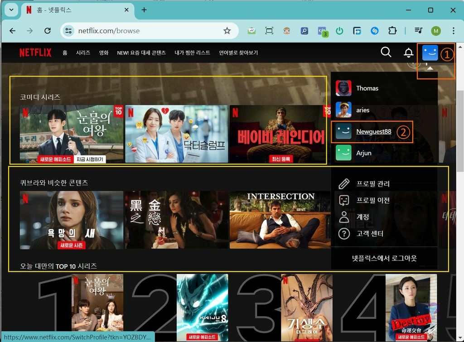Click the 프로필 이전 transfer icon
This screenshot has height=342, width=464.
(344, 200)
